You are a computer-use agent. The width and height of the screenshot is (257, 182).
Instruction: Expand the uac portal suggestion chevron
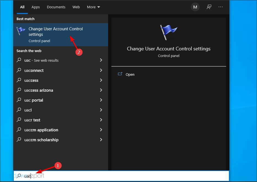click(x=101, y=100)
